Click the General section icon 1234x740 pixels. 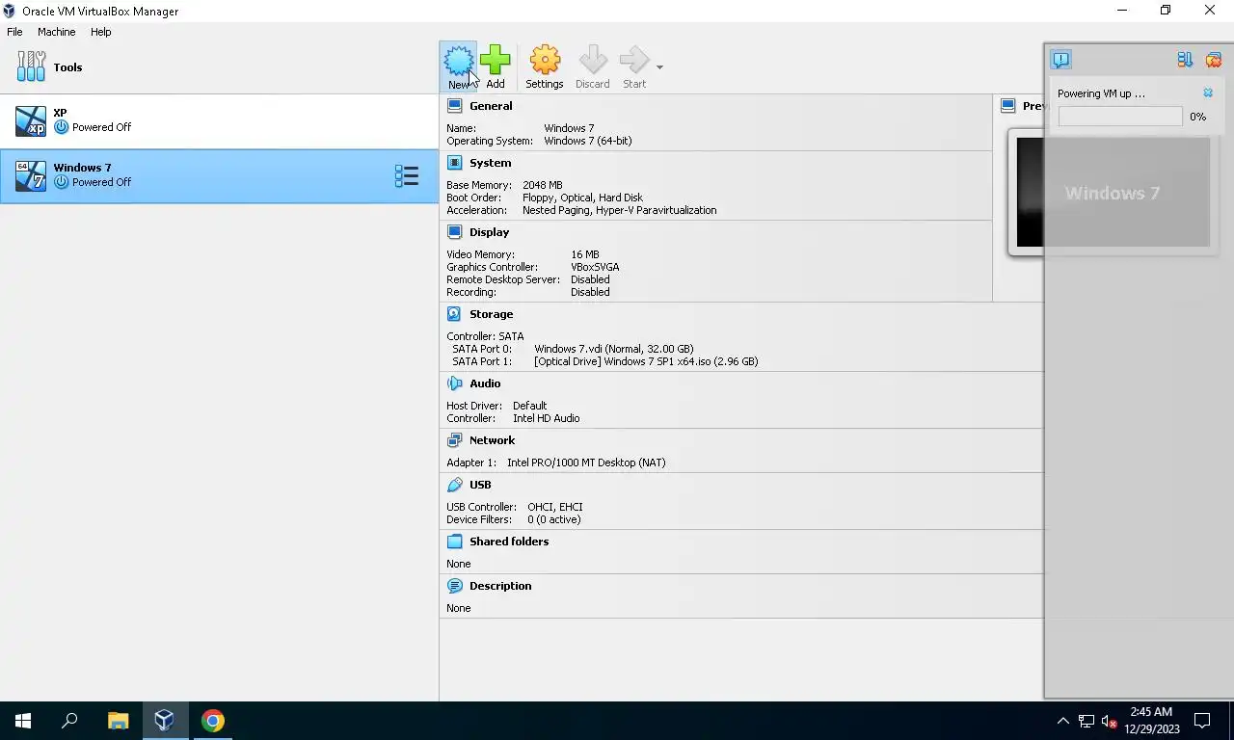coord(454,106)
